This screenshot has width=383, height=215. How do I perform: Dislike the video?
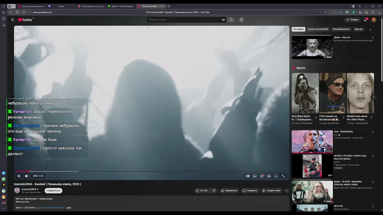(x=214, y=191)
